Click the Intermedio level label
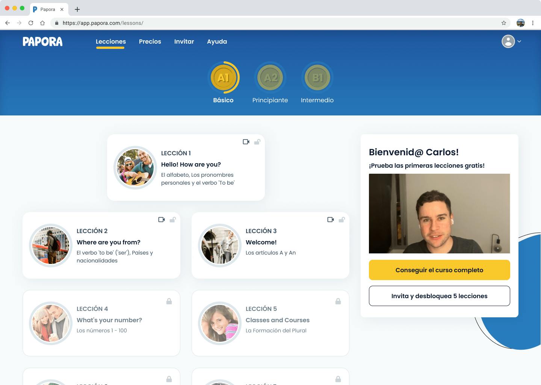541x385 pixels. (x=317, y=100)
